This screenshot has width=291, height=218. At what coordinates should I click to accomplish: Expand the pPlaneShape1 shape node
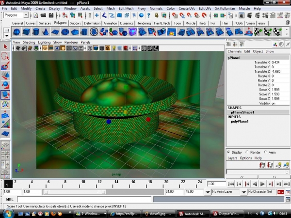coord(242,112)
